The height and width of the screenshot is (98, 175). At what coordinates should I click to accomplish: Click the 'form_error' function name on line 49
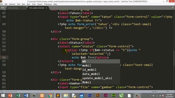tap(86, 24)
